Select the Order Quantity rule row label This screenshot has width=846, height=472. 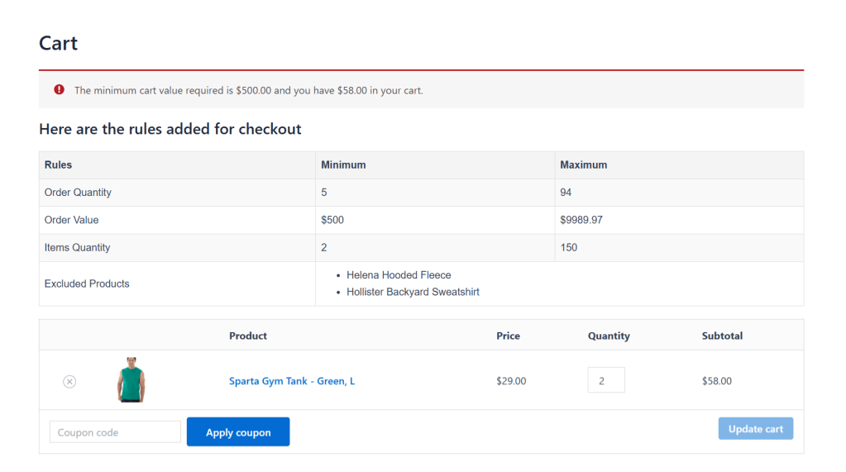click(x=78, y=193)
